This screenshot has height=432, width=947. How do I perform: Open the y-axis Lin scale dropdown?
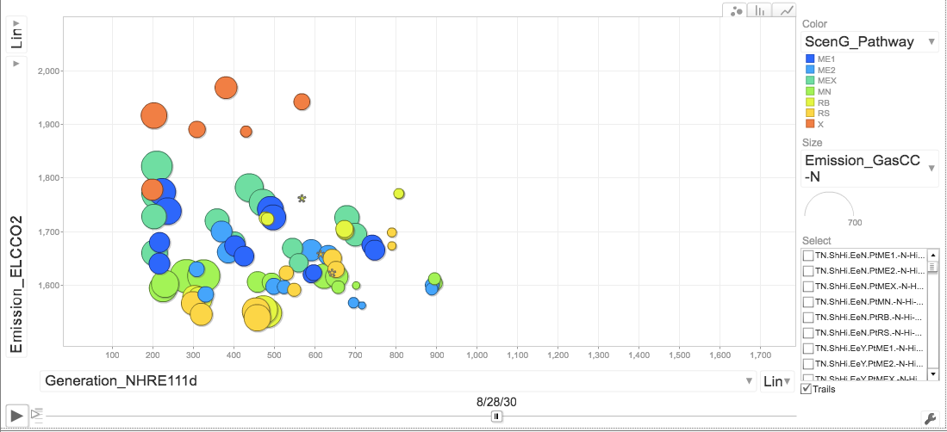point(16,35)
